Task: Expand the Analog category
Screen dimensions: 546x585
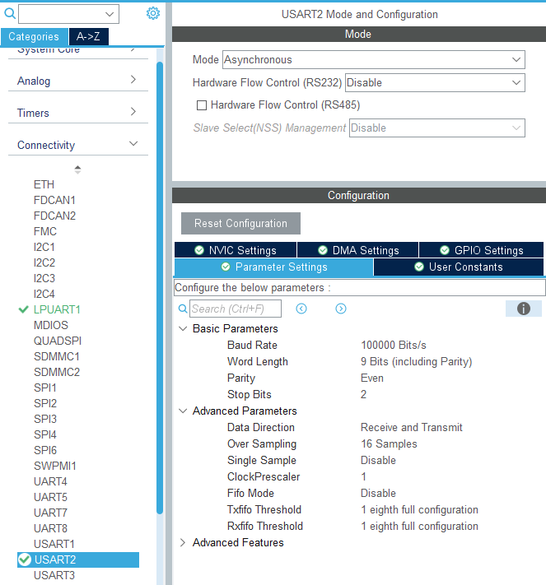Action: pos(78,81)
